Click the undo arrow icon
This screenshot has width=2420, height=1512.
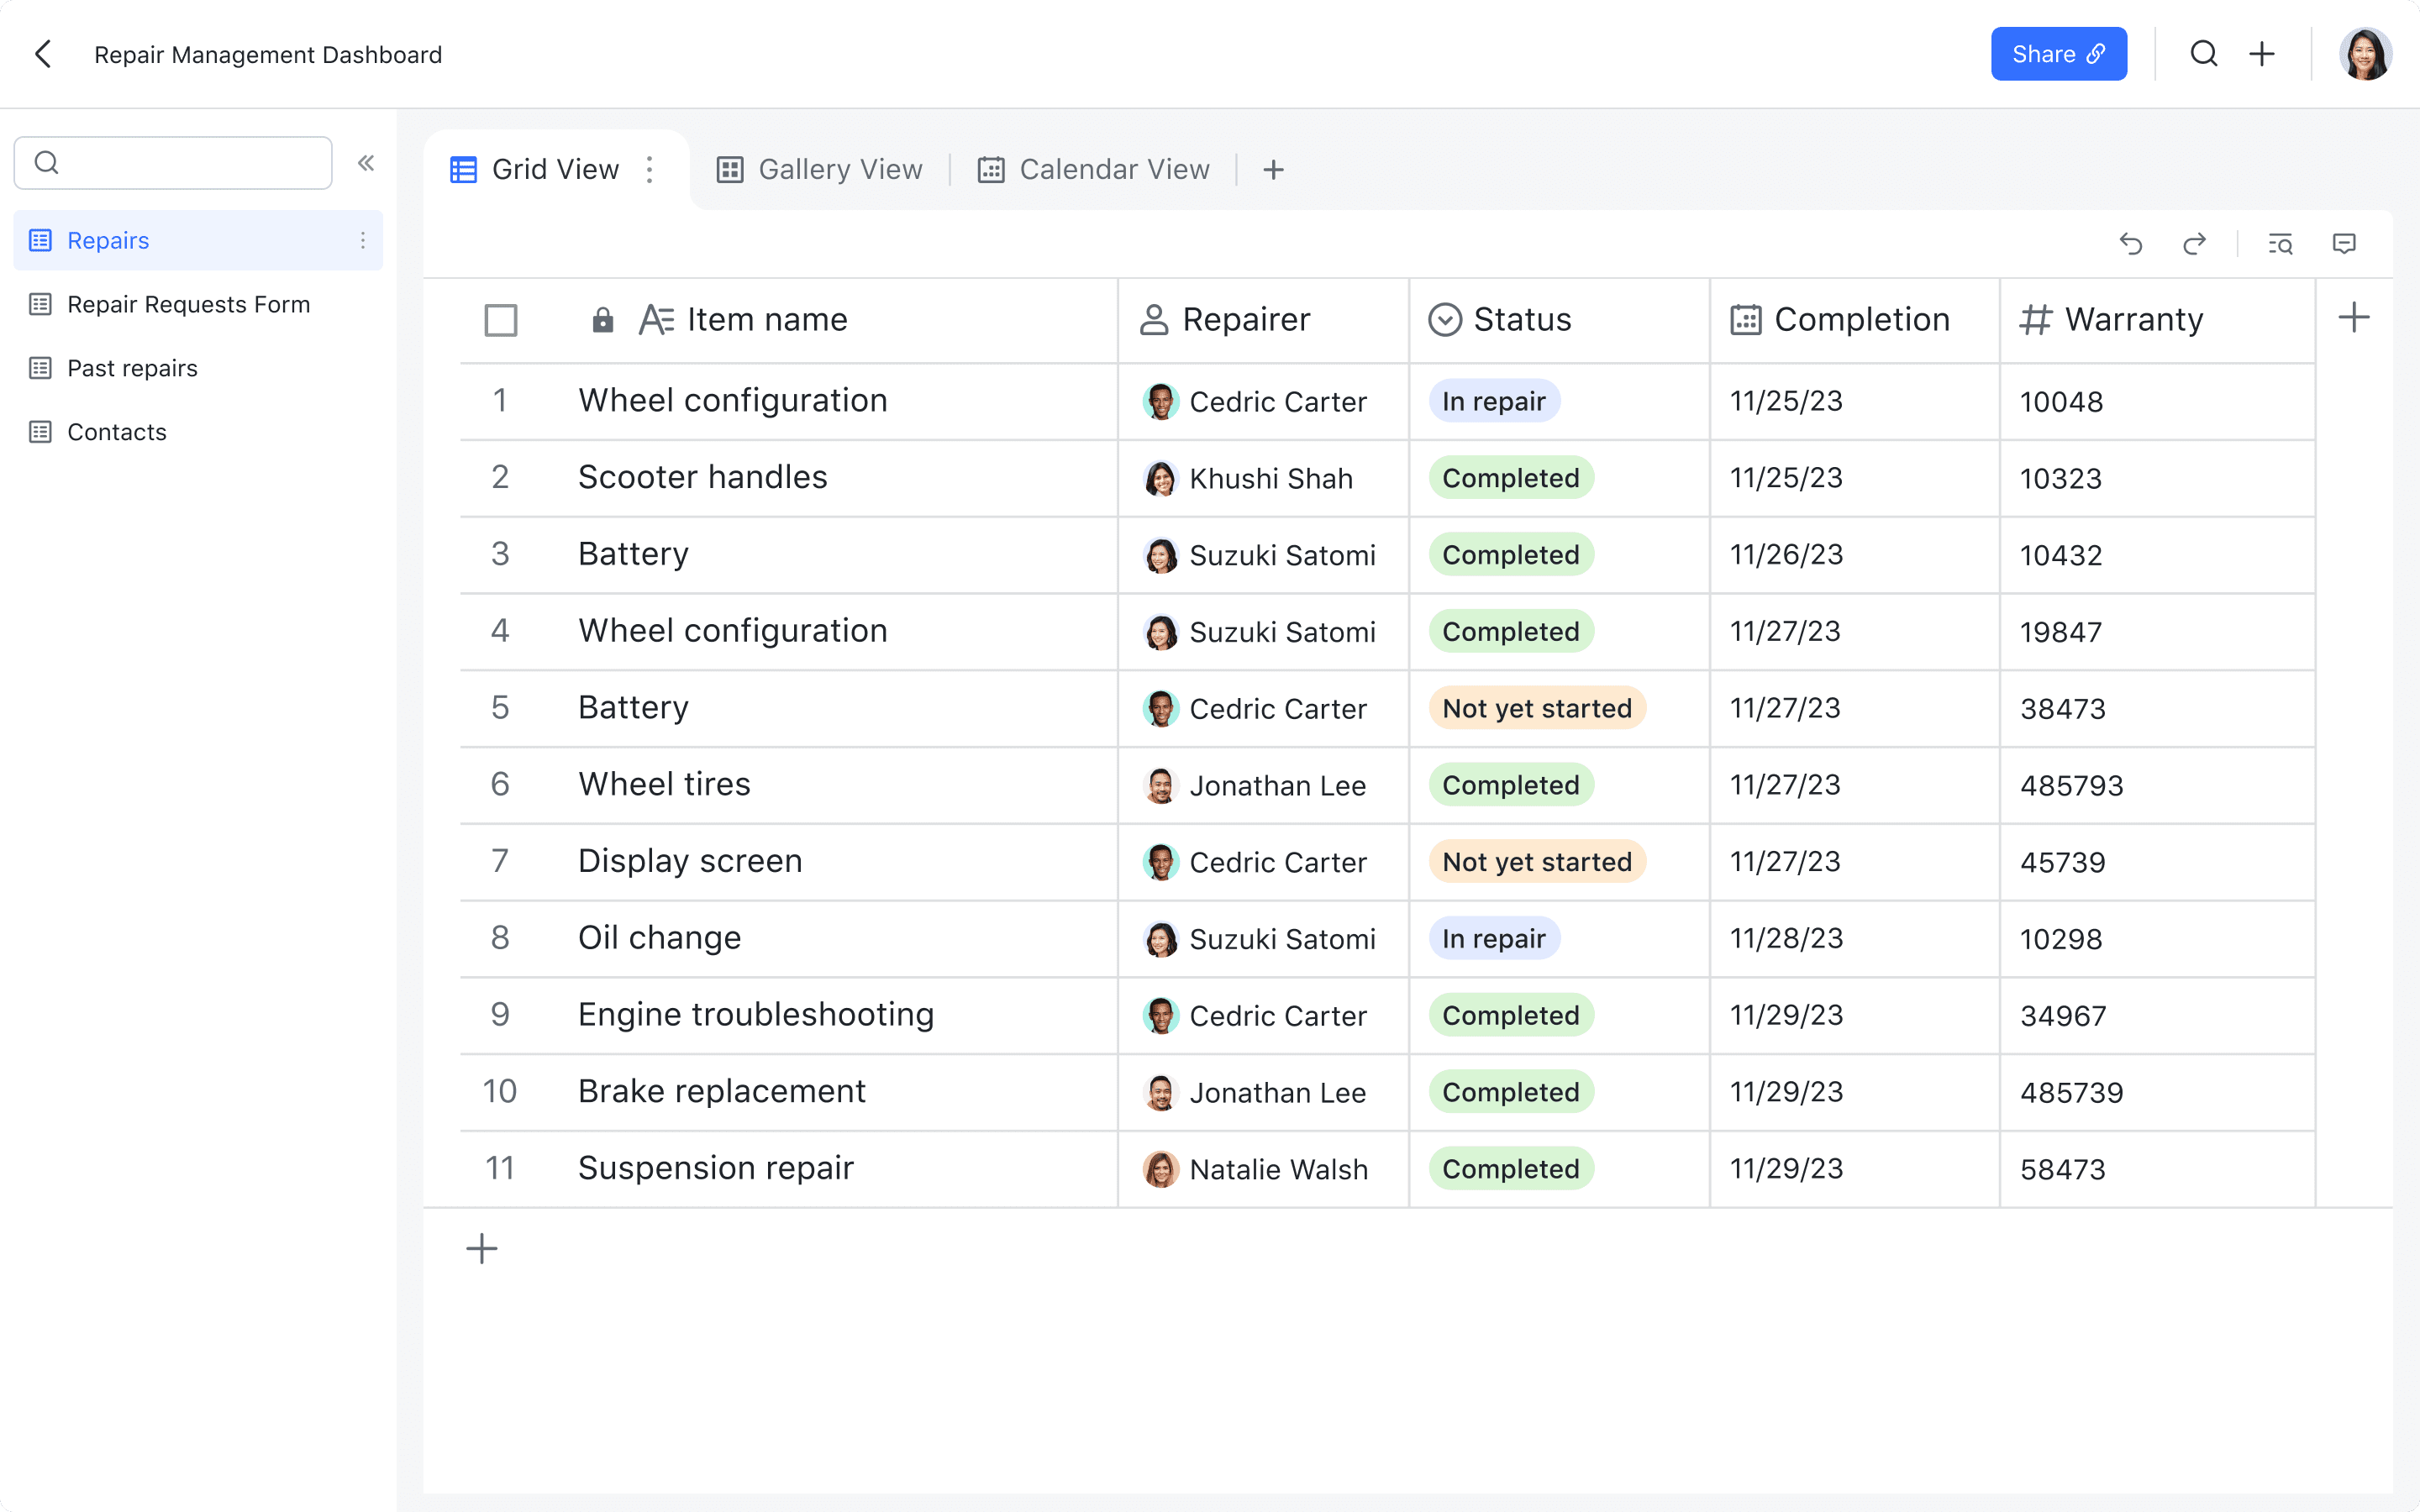click(x=2130, y=244)
